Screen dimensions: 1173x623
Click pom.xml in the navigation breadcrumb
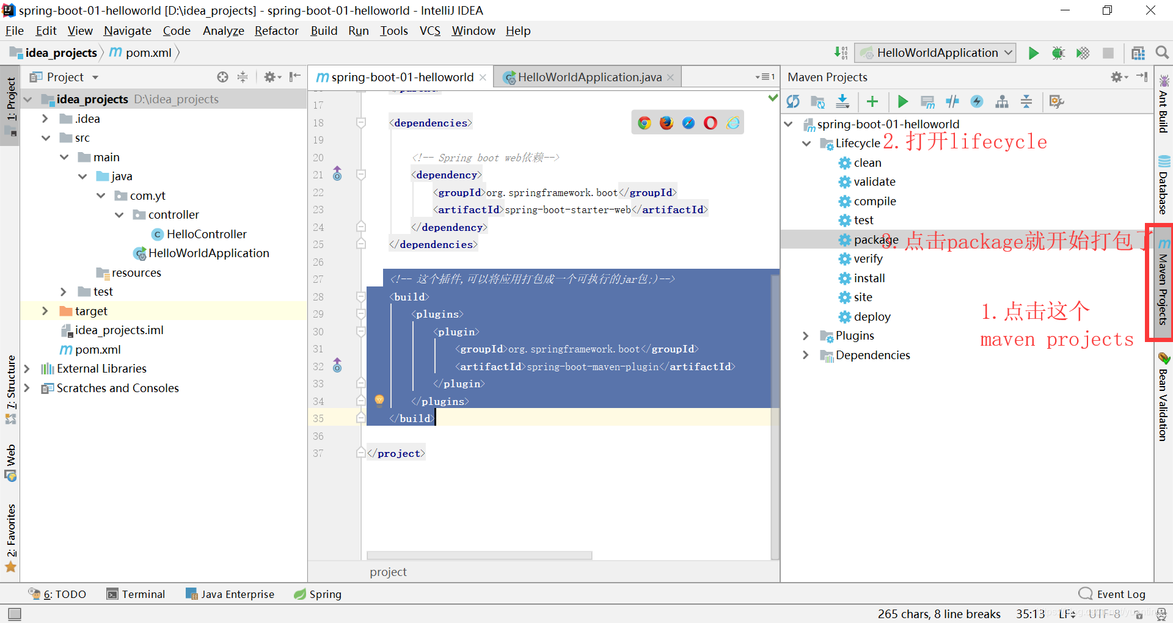click(141, 53)
